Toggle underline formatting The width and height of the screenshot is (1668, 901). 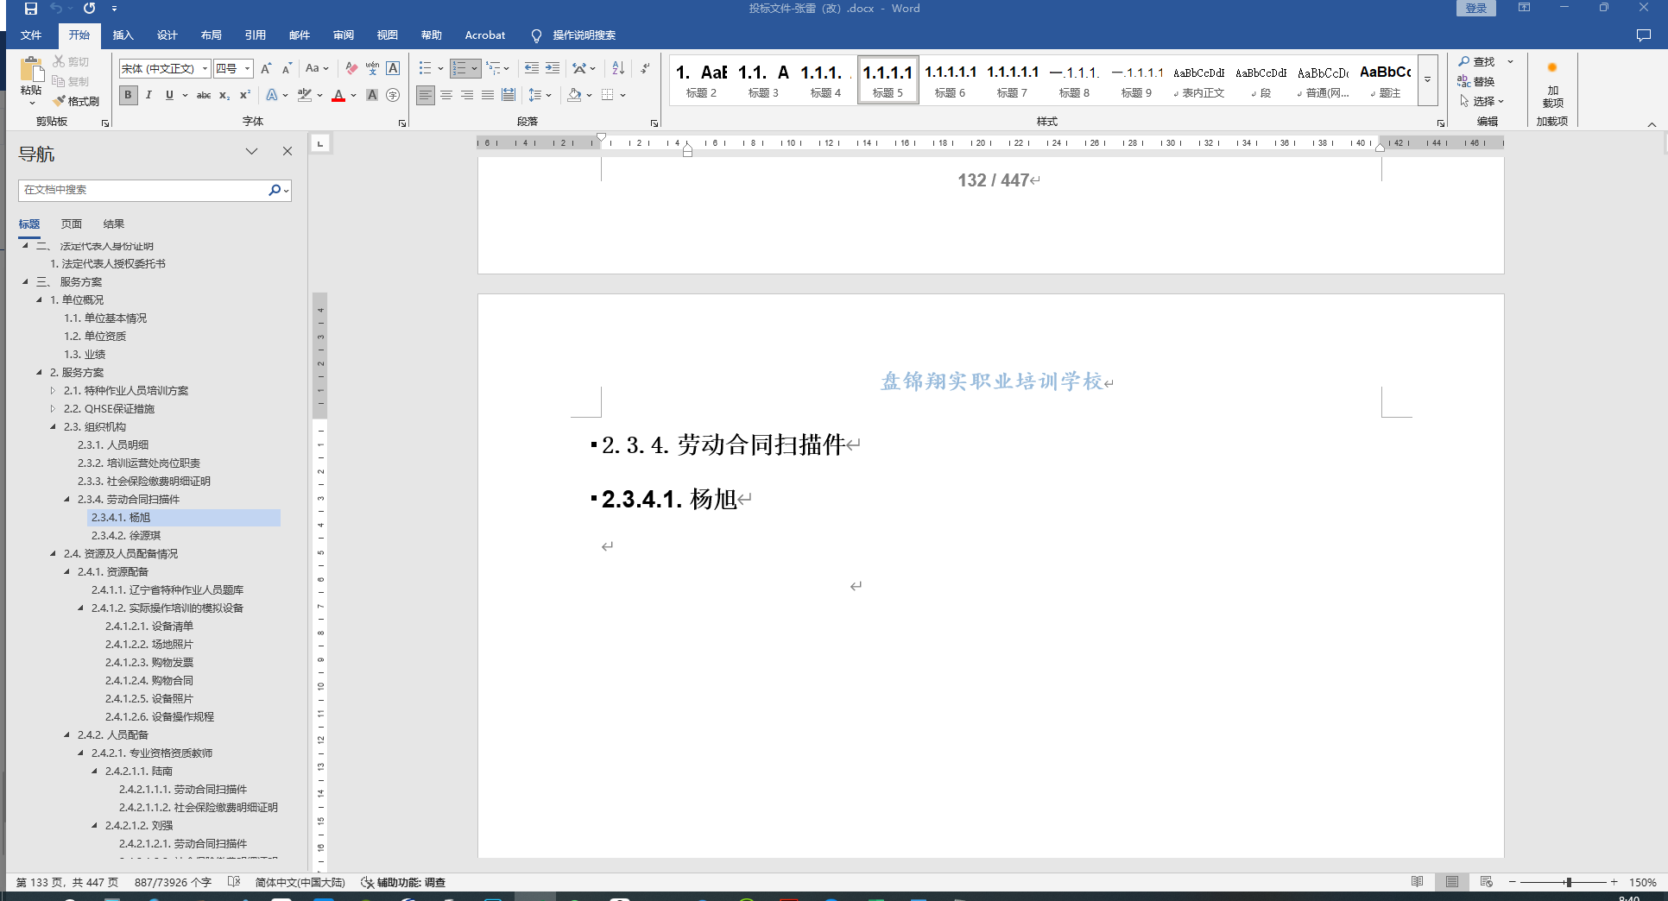pos(169,95)
